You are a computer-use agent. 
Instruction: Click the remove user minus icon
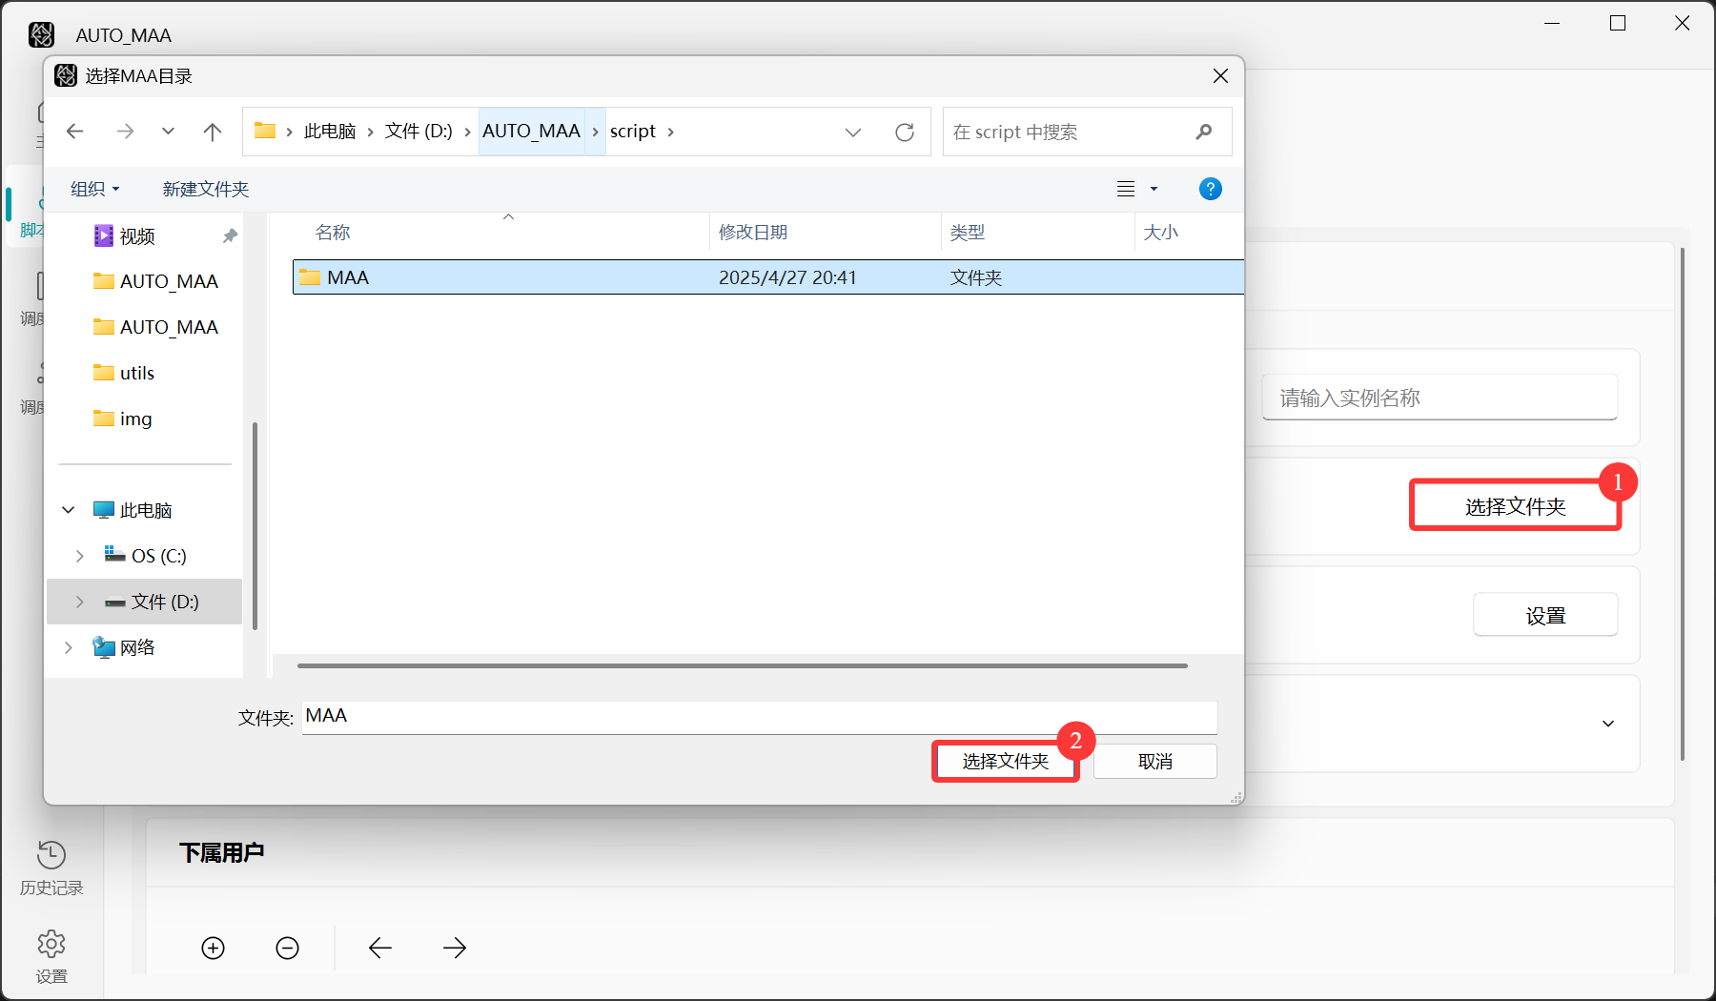[x=287, y=948]
